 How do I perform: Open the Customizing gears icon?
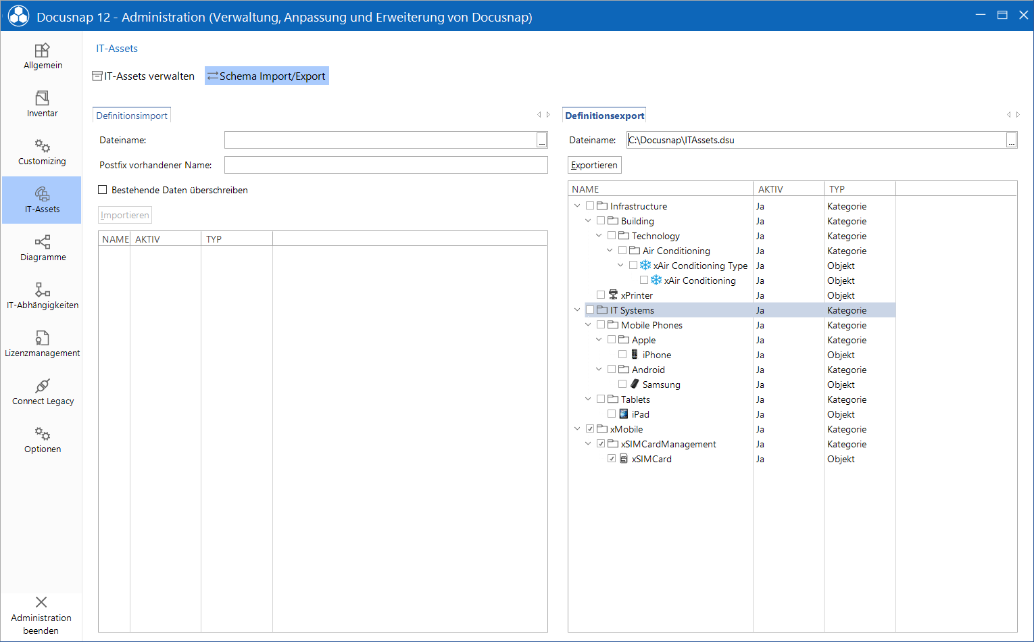(x=42, y=147)
